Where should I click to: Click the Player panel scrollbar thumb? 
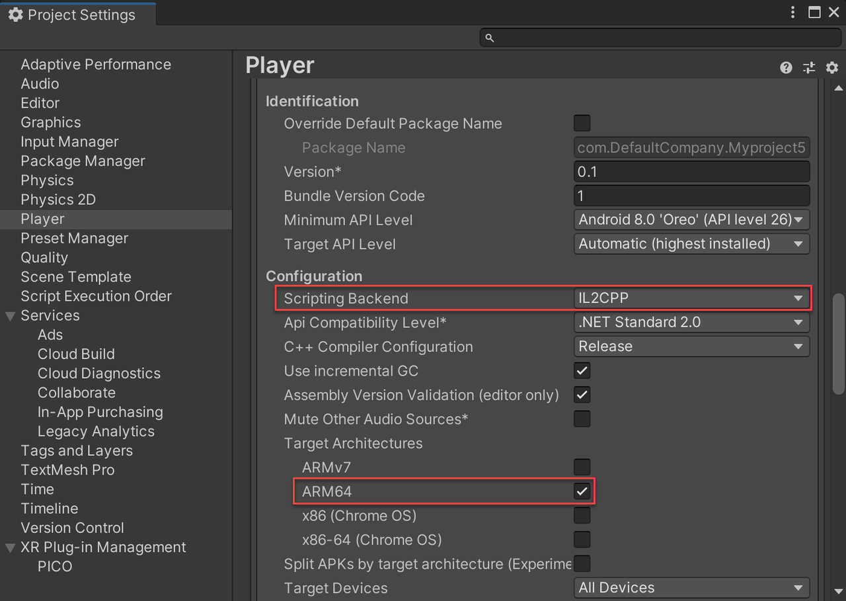click(x=839, y=344)
